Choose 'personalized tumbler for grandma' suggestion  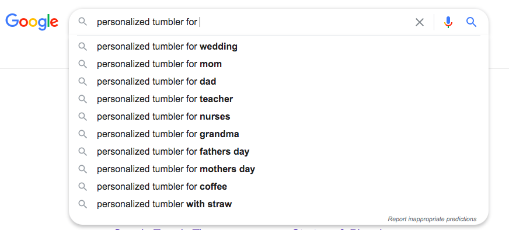tap(278, 134)
